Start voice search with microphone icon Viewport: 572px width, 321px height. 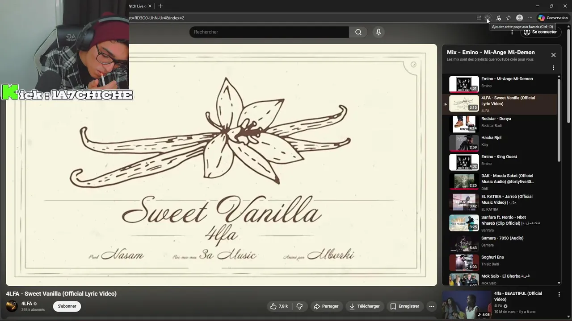coord(379,32)
